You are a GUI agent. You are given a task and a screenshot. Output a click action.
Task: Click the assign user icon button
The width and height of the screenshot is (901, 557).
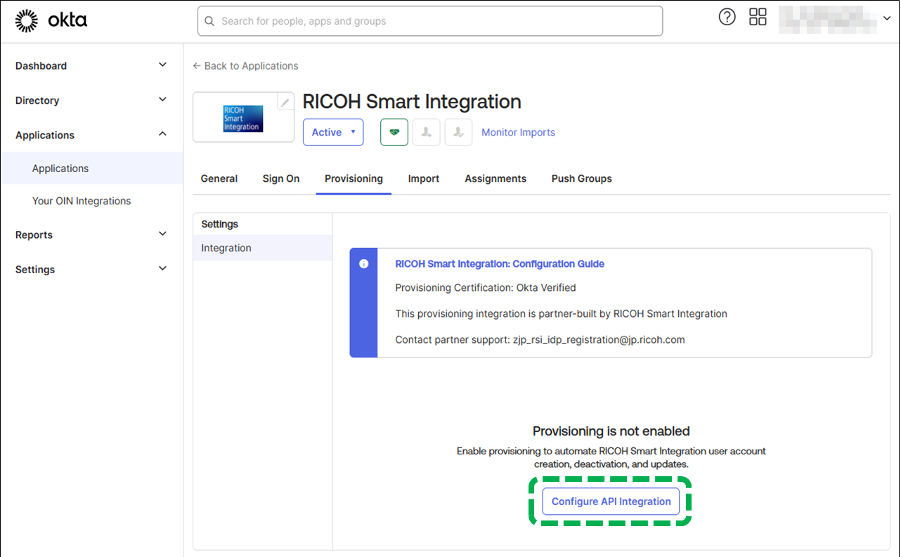point(426,132)
